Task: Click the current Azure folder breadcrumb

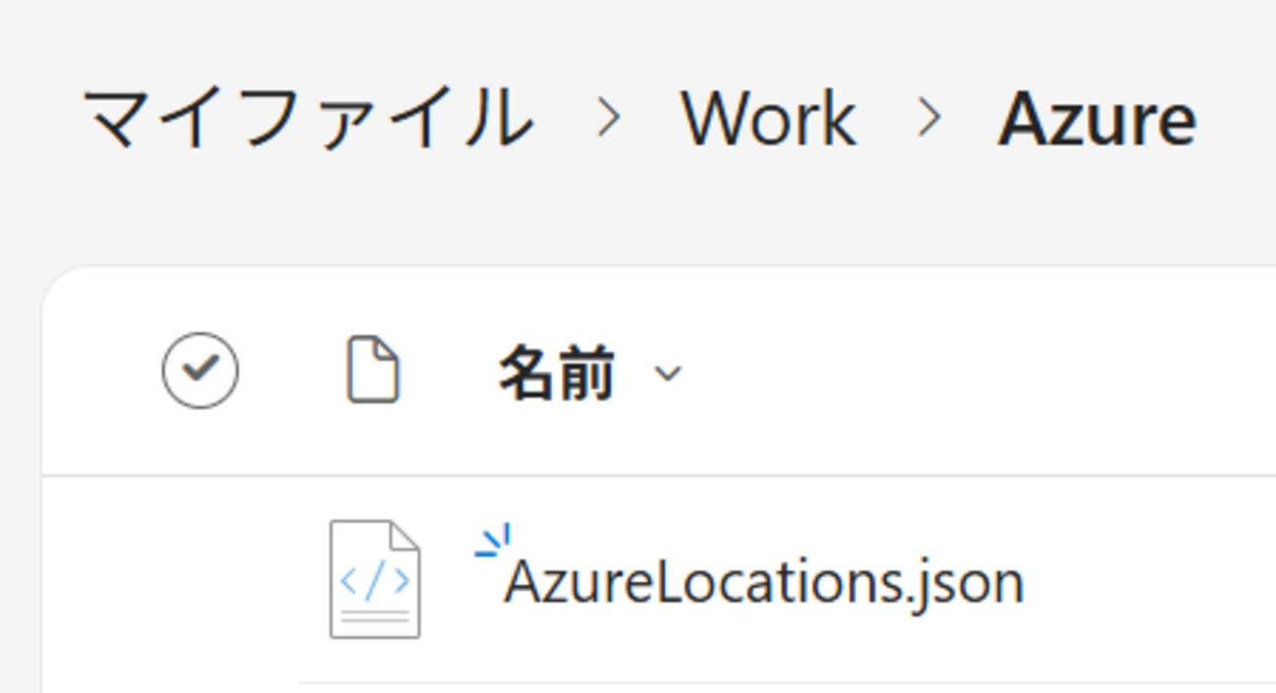Action: [1096, 120]
